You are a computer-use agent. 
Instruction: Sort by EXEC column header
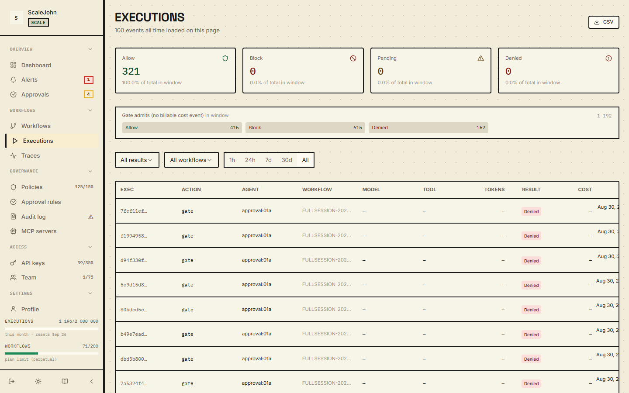[127, 190]
